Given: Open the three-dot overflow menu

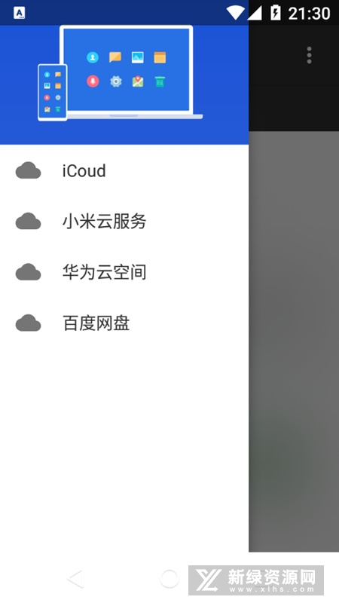Looking at the screenshot, I should [309, 55].
